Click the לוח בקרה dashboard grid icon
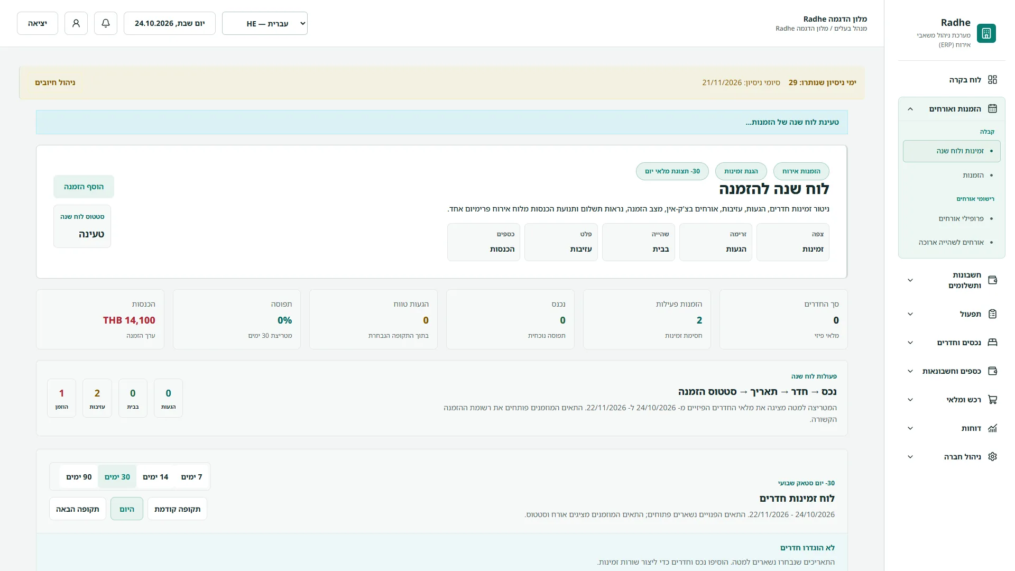This screenshot has width=1015, height=571. pyautogui.click(x=992, y=80)
